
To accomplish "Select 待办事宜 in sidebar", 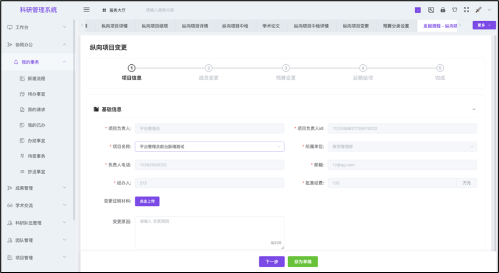I will pyautogui.click(x=36, y=94).
